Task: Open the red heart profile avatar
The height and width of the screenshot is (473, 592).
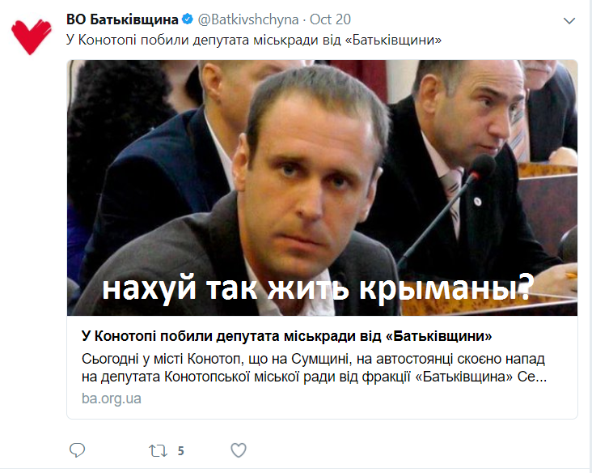Action: (31, 37)
